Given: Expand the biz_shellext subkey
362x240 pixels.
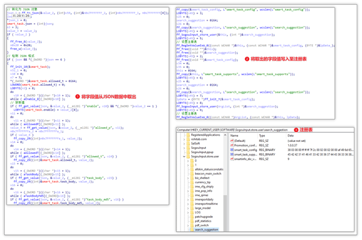Looking at the screenshot, I should click(188, 178).
